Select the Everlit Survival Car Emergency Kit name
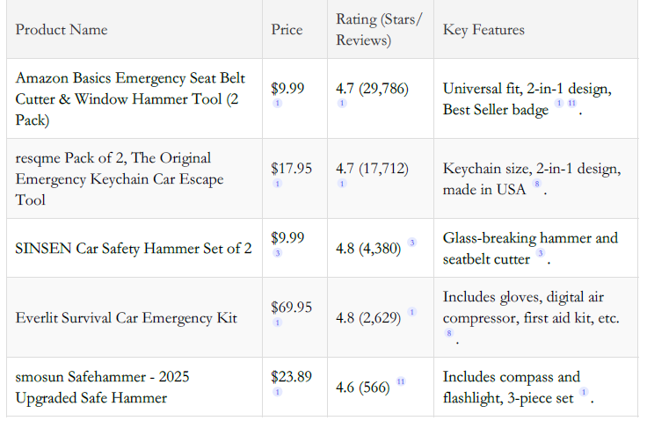 (x=126, y=317)
